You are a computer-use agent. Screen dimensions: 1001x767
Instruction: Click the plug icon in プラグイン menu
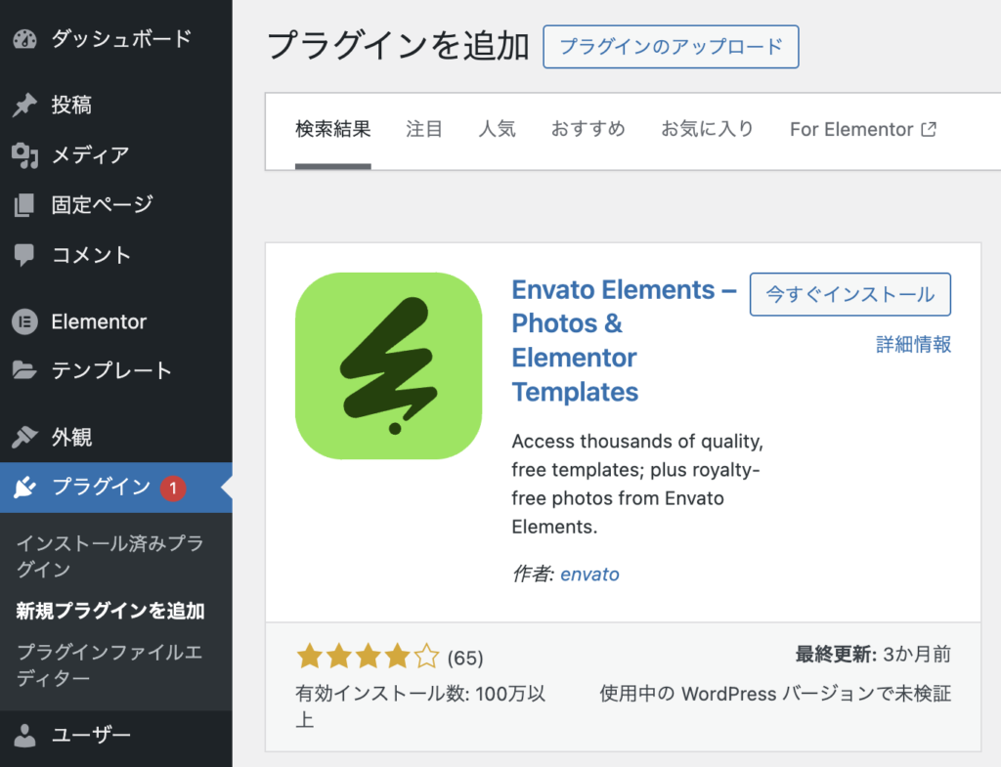[x=24, y=487]
